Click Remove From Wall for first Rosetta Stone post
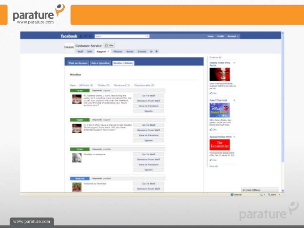This screenshot has width=304, height=228. (x=149, y=101)
